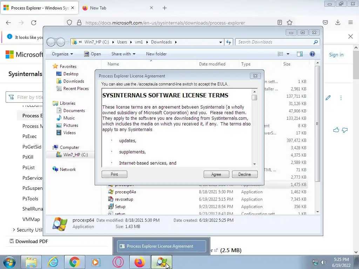This screenshot has height=269, width=359.
Task: Toggle Firefox reader view icon
Action: coord(279,22)
